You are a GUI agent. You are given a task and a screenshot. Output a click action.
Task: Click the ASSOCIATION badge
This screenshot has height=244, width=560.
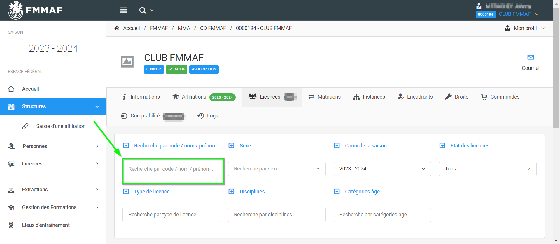[x=204, y=69]
